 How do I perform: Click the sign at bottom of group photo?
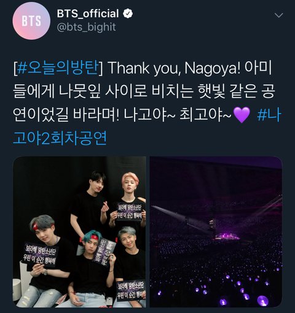(x=131, y=291)
